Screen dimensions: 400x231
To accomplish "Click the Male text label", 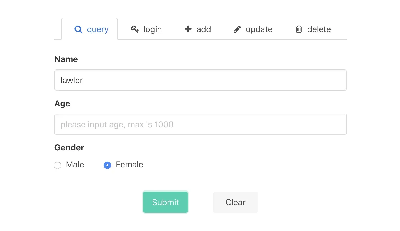I will 75,165.
